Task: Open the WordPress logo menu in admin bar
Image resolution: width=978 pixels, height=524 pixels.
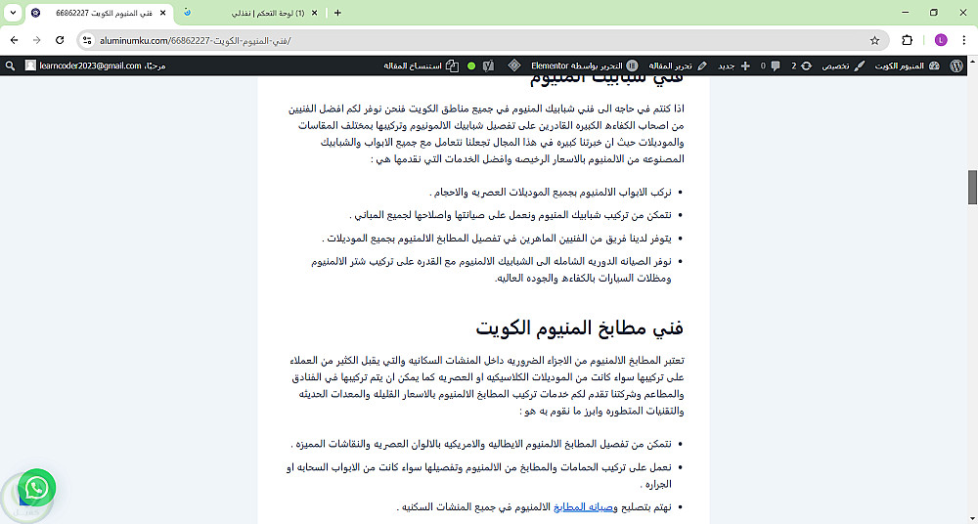Action: coord(956,65)
